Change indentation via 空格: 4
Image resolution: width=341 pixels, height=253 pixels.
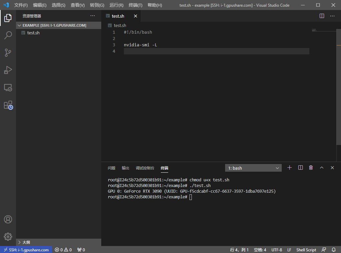coord(260,250)
